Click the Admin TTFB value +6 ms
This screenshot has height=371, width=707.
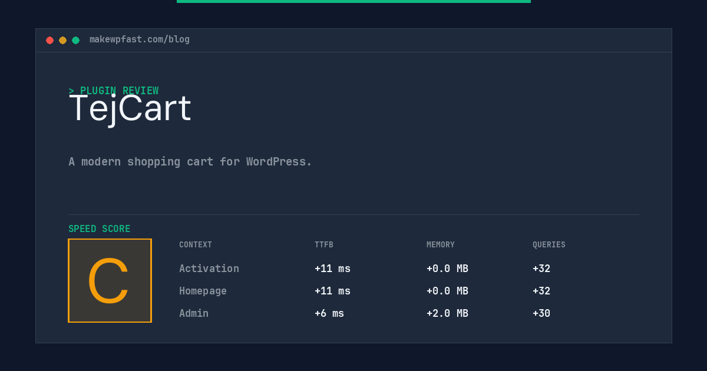point(329,313)
